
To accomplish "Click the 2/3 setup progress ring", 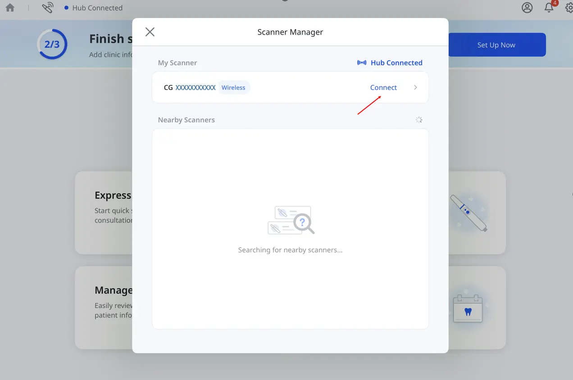I will tap(52, 44).
